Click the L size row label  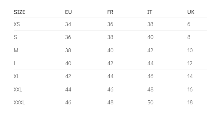point(15,63)
